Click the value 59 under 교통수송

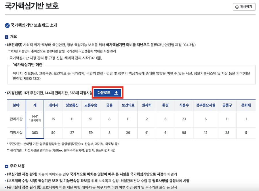(91, 133)
